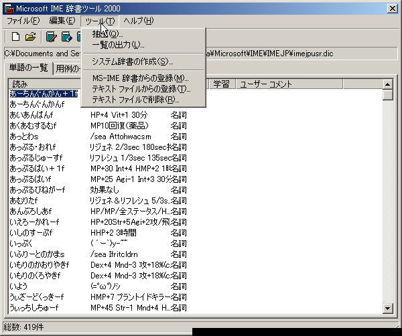The height and width of the screenshot is (336, 402).
Task: Open the ファイル(F) menu
Action: tap(23, 21)
